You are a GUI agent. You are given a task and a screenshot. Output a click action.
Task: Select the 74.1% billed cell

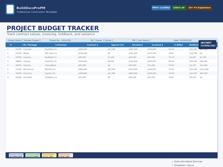(x=178, y=57)
